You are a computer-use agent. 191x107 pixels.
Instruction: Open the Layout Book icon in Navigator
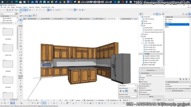click(x=160, y=14)
